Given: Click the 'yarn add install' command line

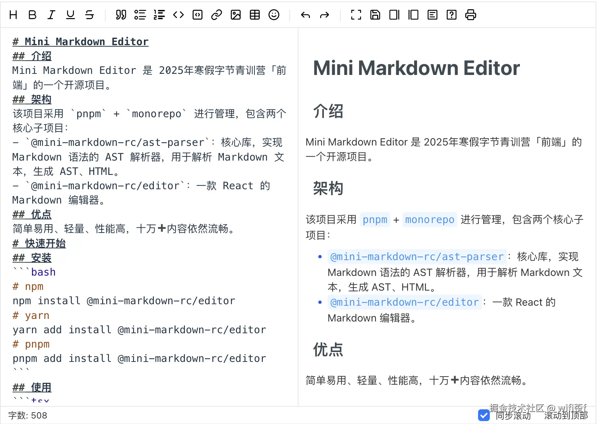Looking at the screenshot, I should (139, 330).
